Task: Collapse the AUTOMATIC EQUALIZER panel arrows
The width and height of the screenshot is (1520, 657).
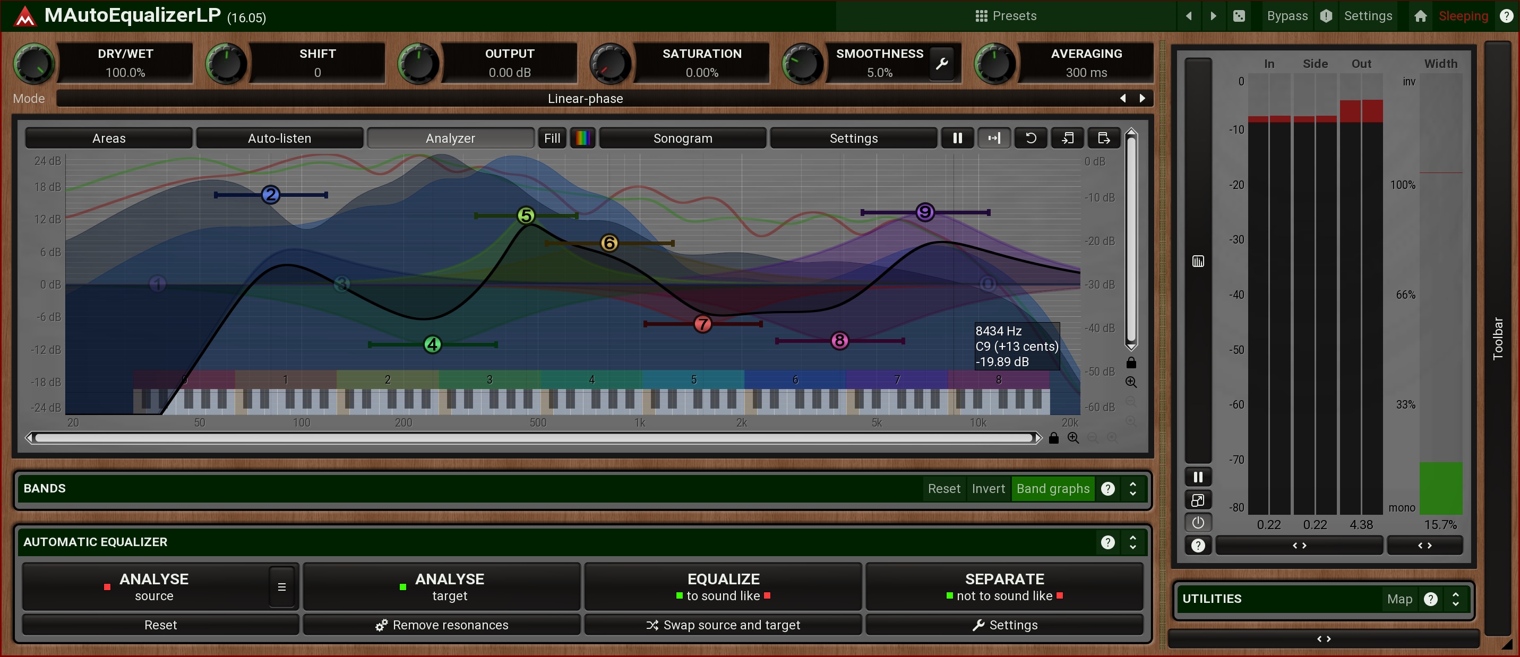Action: (x=1132, y=542)
